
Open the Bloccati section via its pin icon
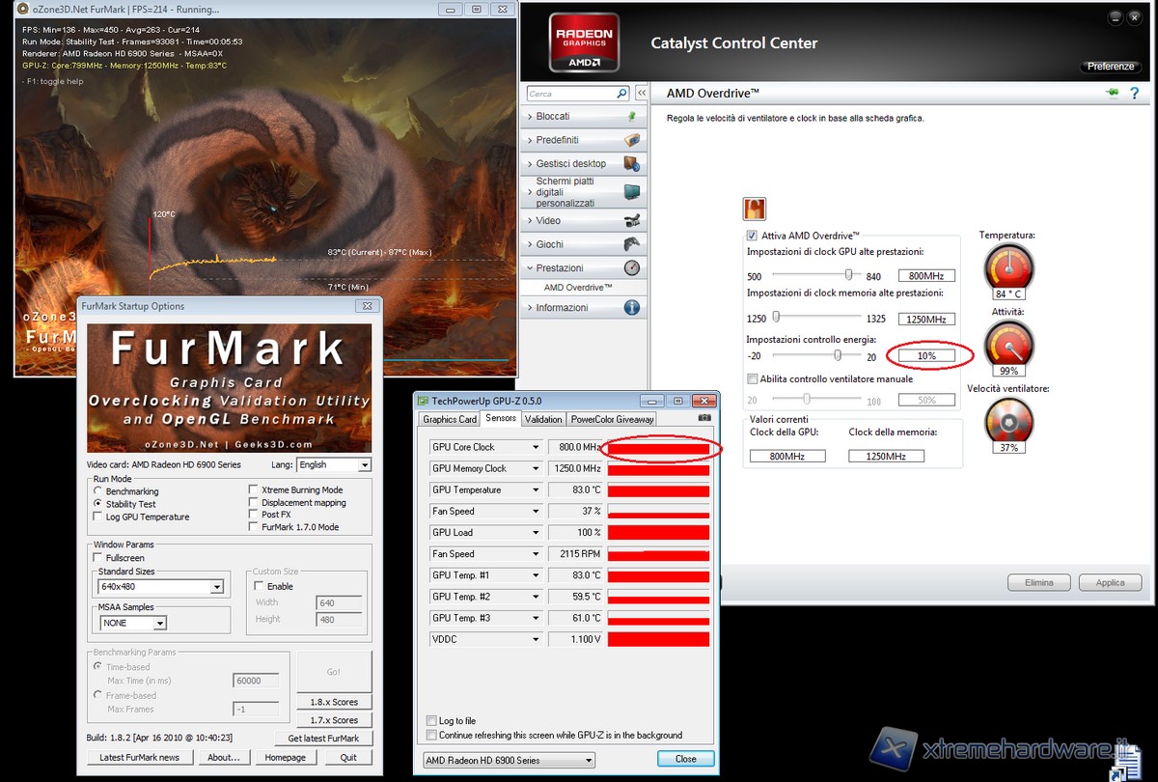(632, 116)
